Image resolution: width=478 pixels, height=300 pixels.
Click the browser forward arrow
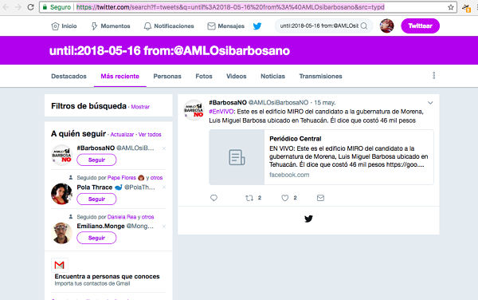(x=18, y=7)
